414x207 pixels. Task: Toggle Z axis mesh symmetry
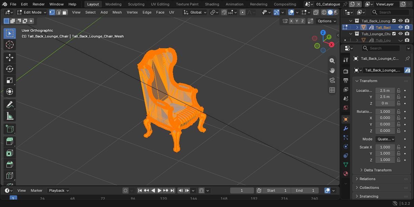[x=303, y=21]
